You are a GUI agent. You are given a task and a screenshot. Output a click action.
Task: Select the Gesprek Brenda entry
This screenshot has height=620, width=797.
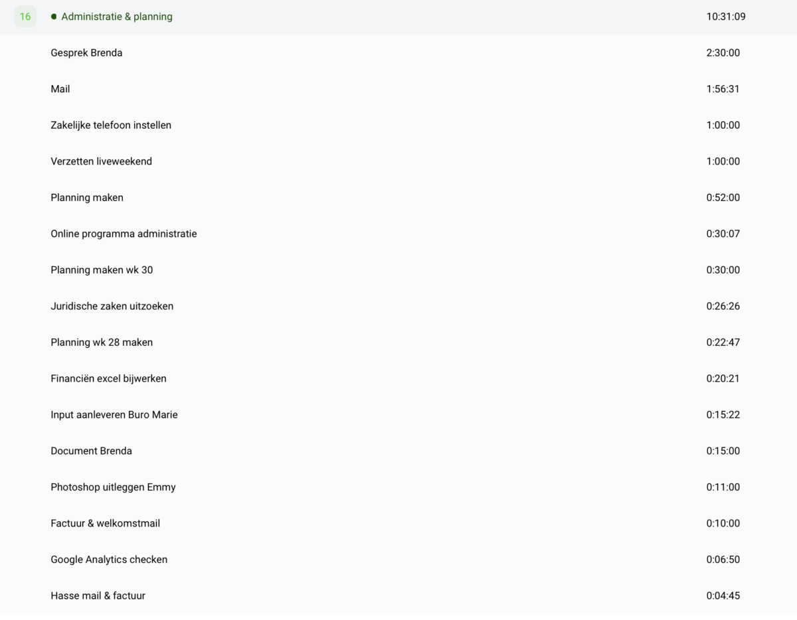86,53
